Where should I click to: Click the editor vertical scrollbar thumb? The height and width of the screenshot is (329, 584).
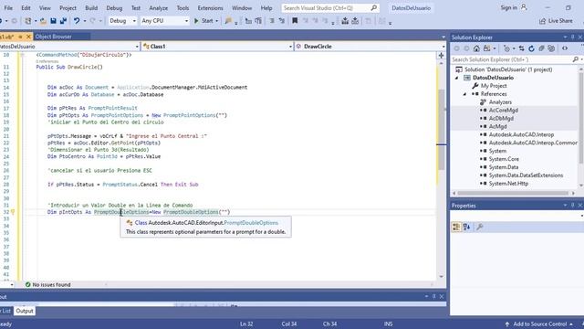point(442,130)
